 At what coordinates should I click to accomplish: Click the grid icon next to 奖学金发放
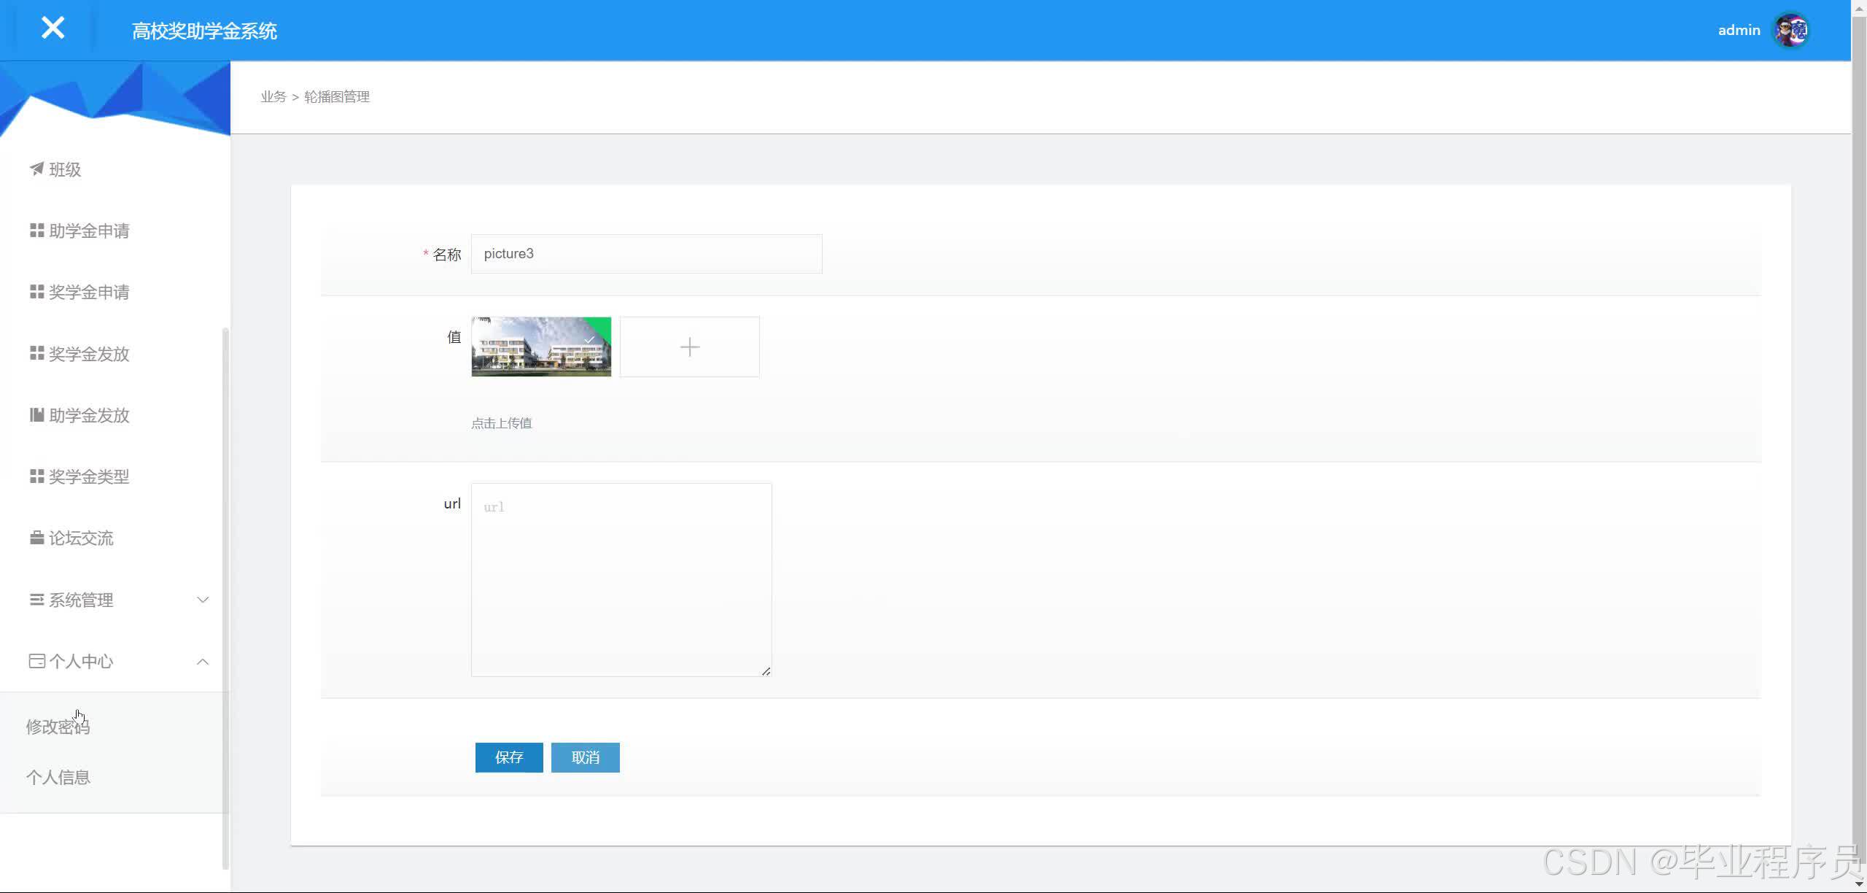pos(36,354)
